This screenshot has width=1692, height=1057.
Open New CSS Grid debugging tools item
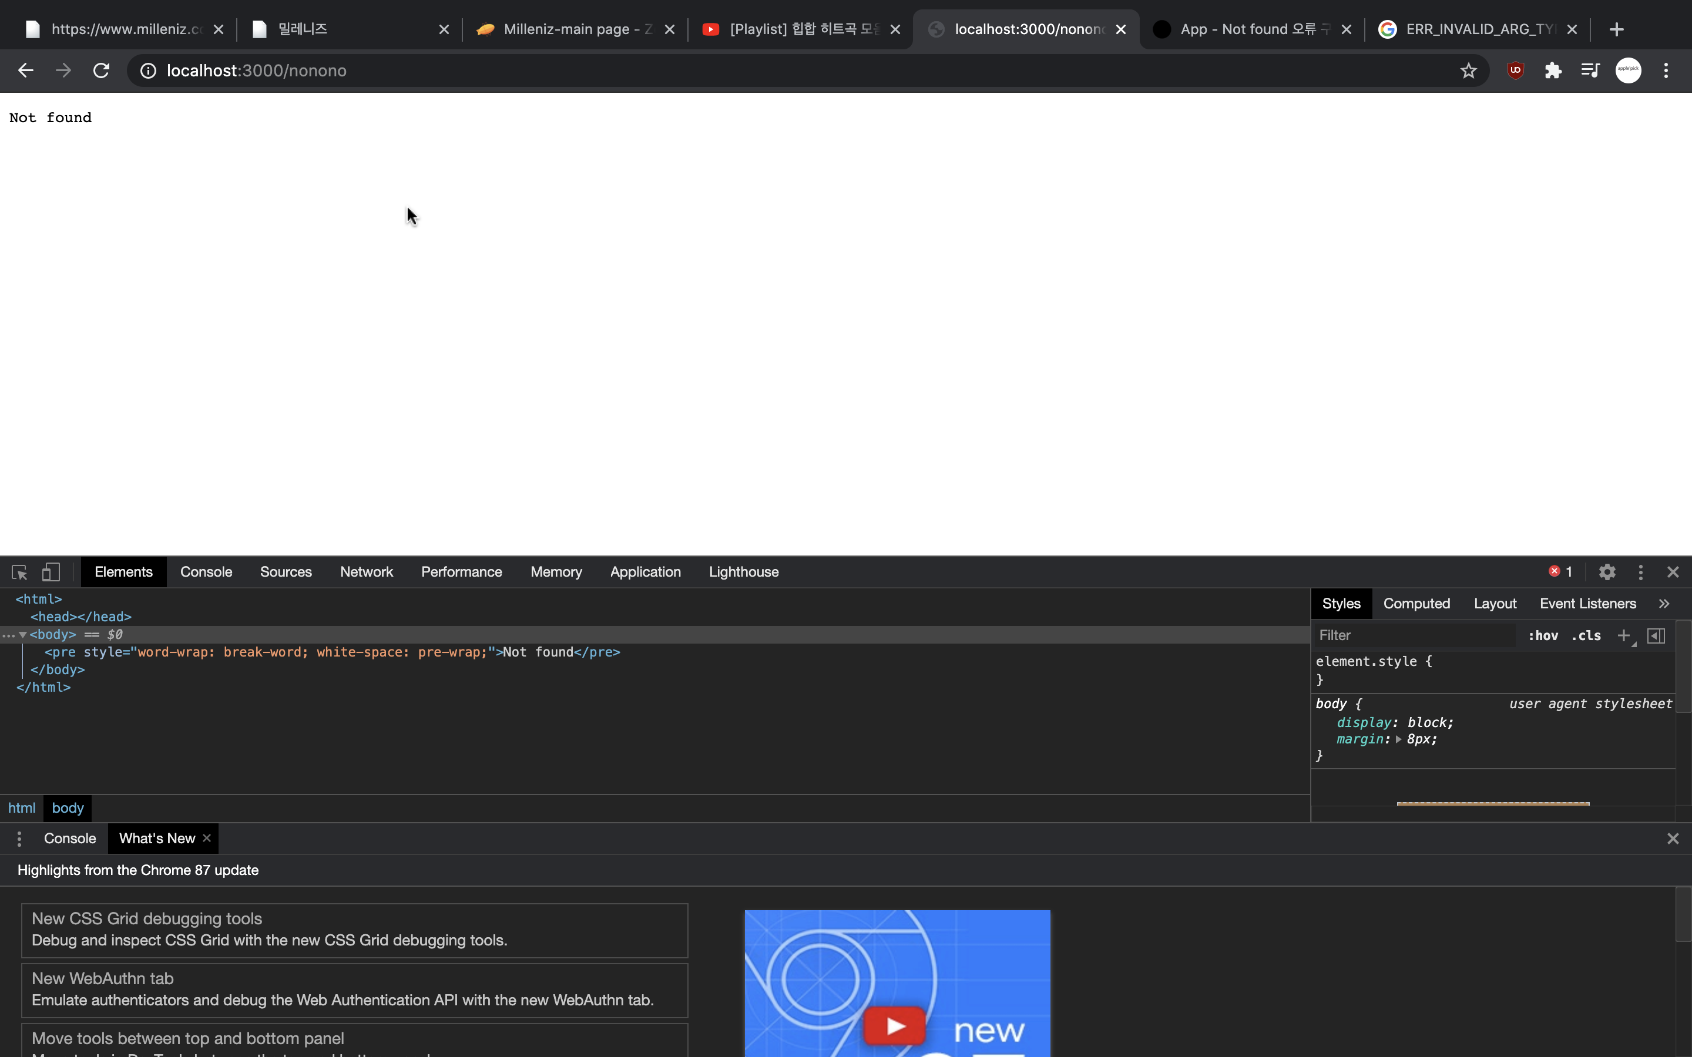354,930
